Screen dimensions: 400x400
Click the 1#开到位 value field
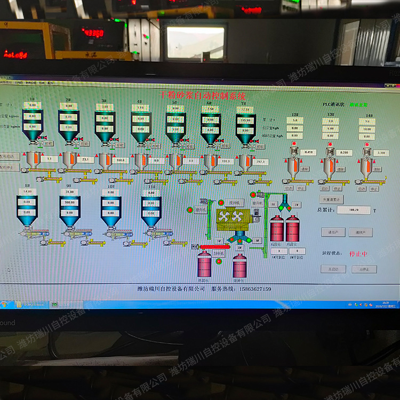279,251
